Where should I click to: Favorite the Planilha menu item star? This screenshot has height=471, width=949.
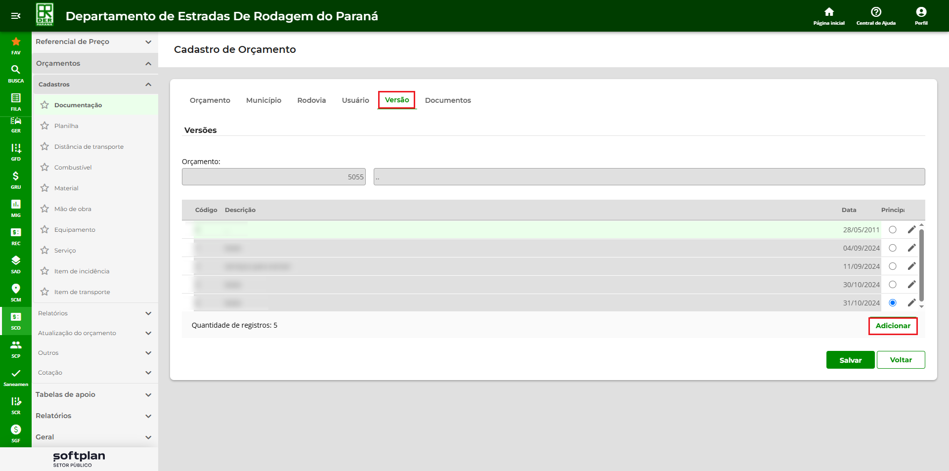pyautogui.click(x=45, y=126)
